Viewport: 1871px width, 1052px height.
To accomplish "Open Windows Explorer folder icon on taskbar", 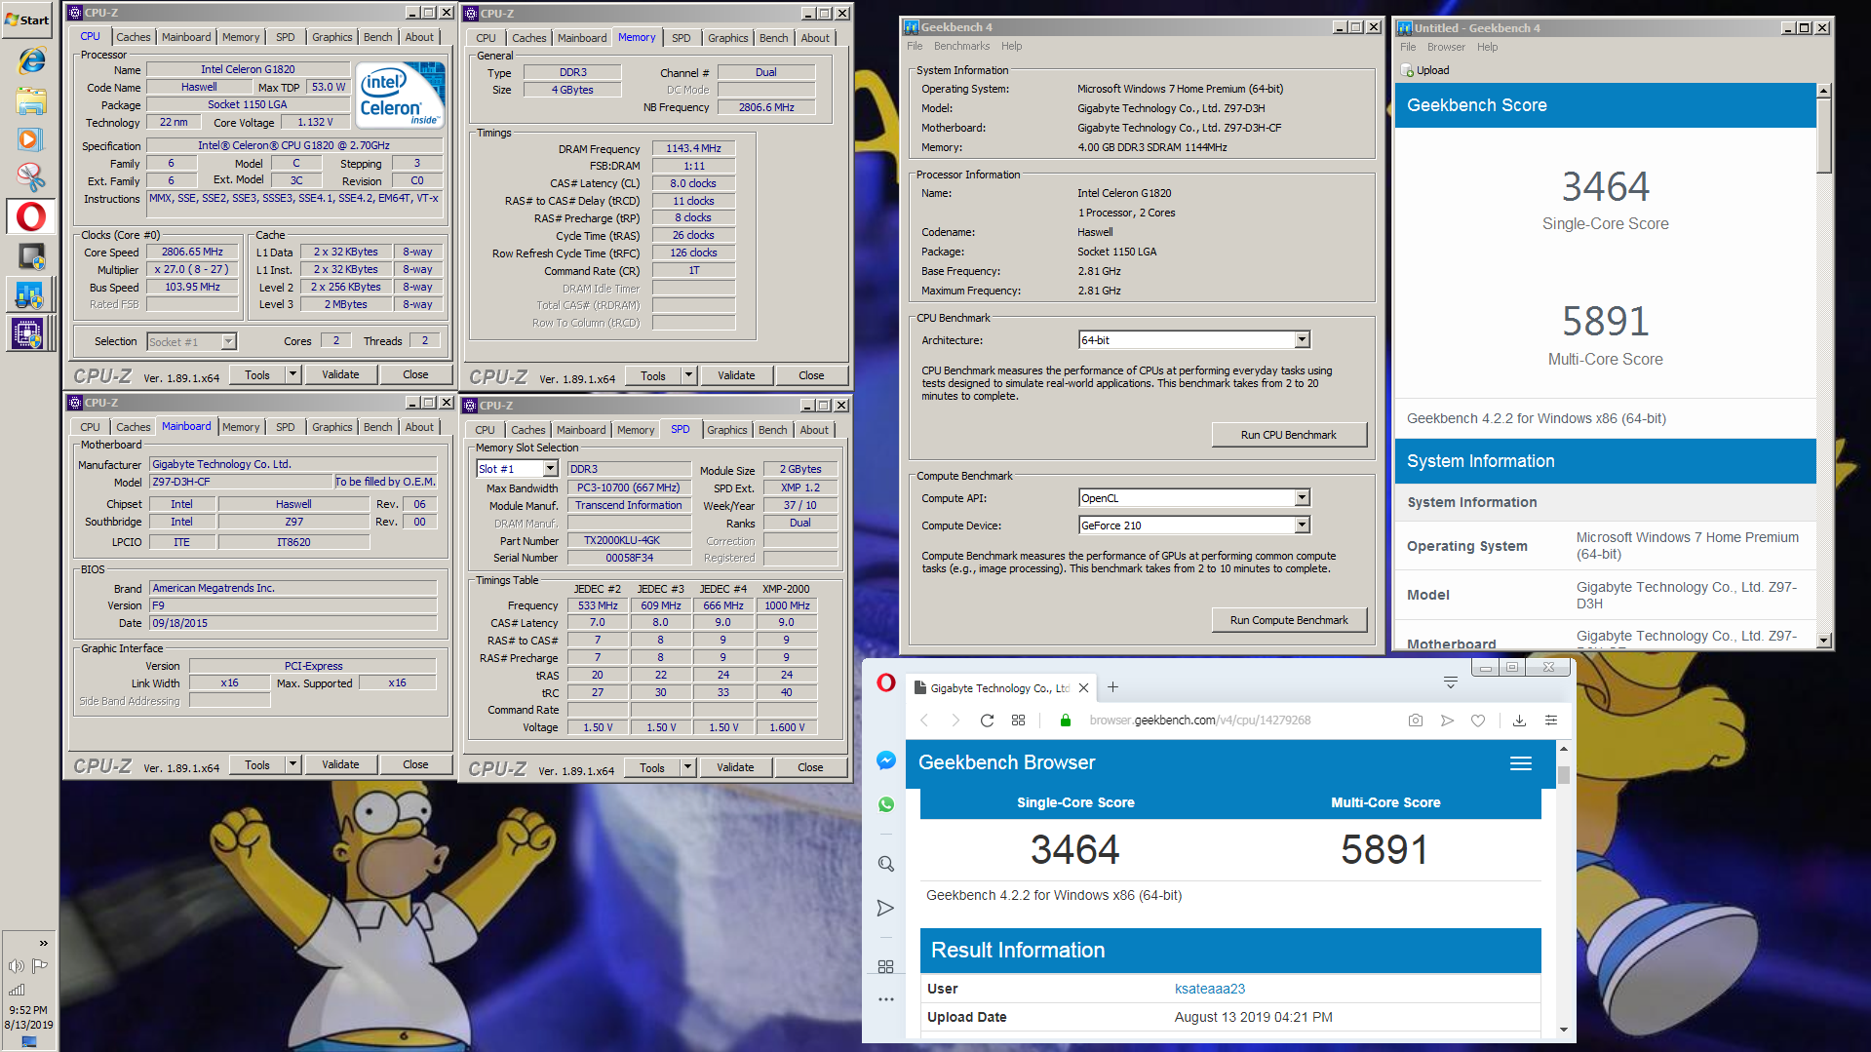I will pyautogui.click(x=30, y=100).
